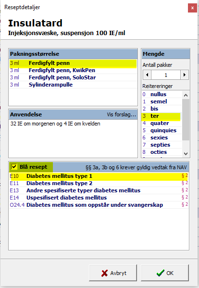Click the scroll up arrow in Reitereringer list
This screenshot has height=288, width=199.
[x=186, y=95]
